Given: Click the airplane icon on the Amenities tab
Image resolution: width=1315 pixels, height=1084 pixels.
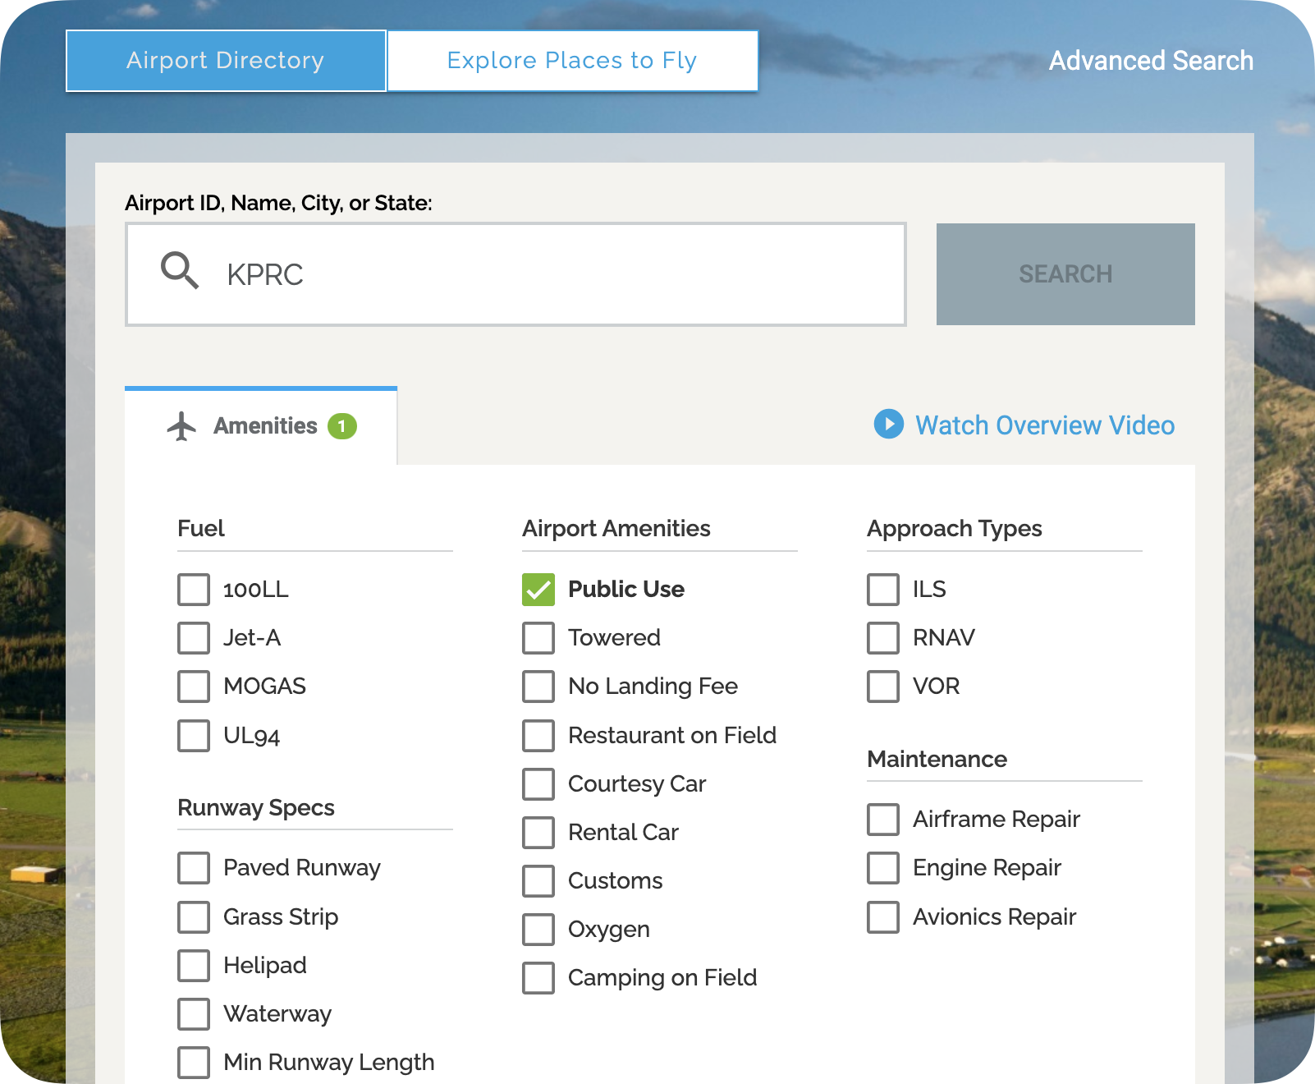Looking at the screenshot, I should click(x=181, y=425).
